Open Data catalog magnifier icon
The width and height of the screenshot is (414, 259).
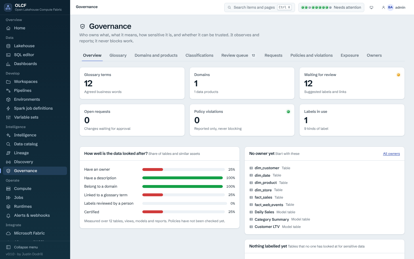point(8,144)
